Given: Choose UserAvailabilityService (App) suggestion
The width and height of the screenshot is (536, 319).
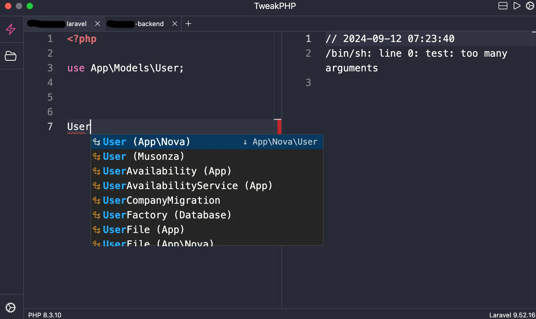Looking at the screenshot, I should point(187,186).
